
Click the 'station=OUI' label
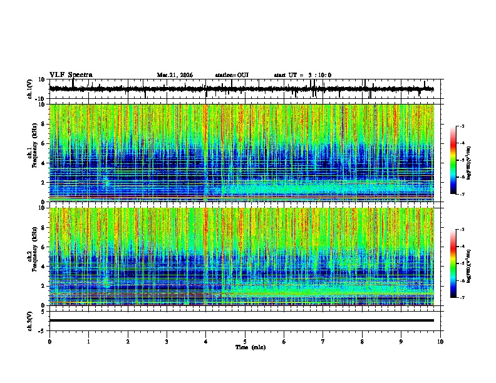pyautogui.click(x=232, y=75)
